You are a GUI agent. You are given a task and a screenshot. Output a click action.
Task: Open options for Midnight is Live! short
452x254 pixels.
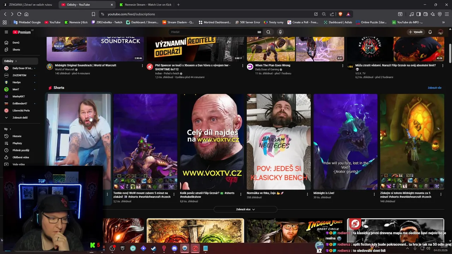click(374, 194)
